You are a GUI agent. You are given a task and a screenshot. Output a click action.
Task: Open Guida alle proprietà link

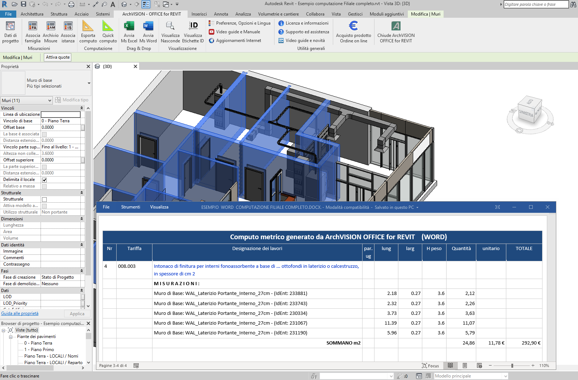coord(20,313)
